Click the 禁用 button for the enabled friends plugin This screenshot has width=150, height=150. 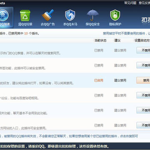(x=143, y=80)
